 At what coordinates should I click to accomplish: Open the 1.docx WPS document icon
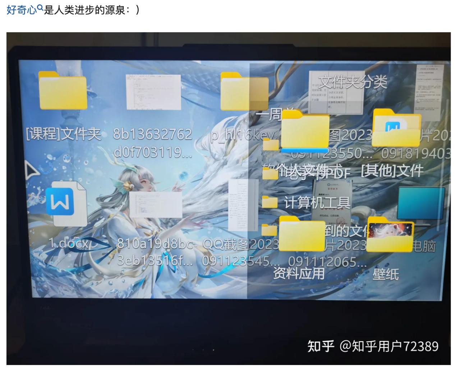click(66, 203)
